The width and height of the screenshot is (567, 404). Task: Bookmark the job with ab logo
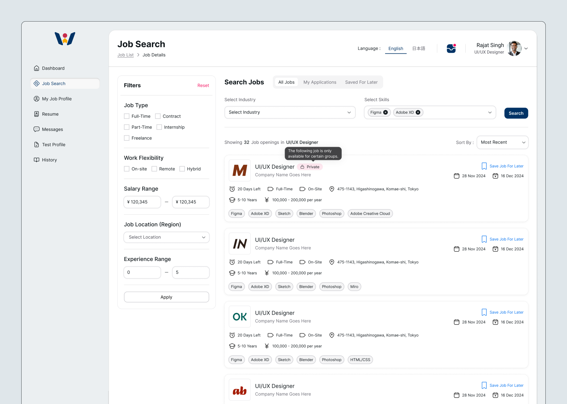(x=484, y=385)
